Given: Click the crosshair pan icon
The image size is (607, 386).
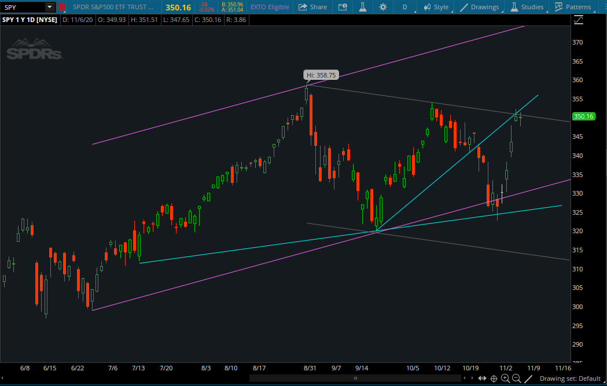Looking at the screenshot, I should pos(494,378).
